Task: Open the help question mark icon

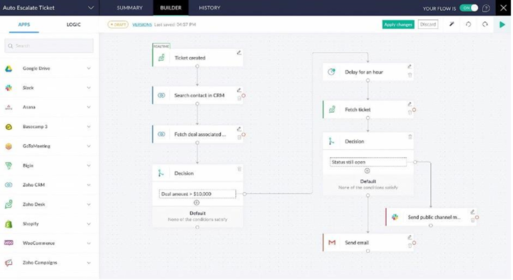Action: point(486,8)
